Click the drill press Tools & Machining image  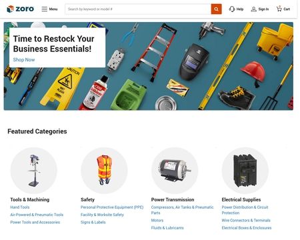pos(34,171)
